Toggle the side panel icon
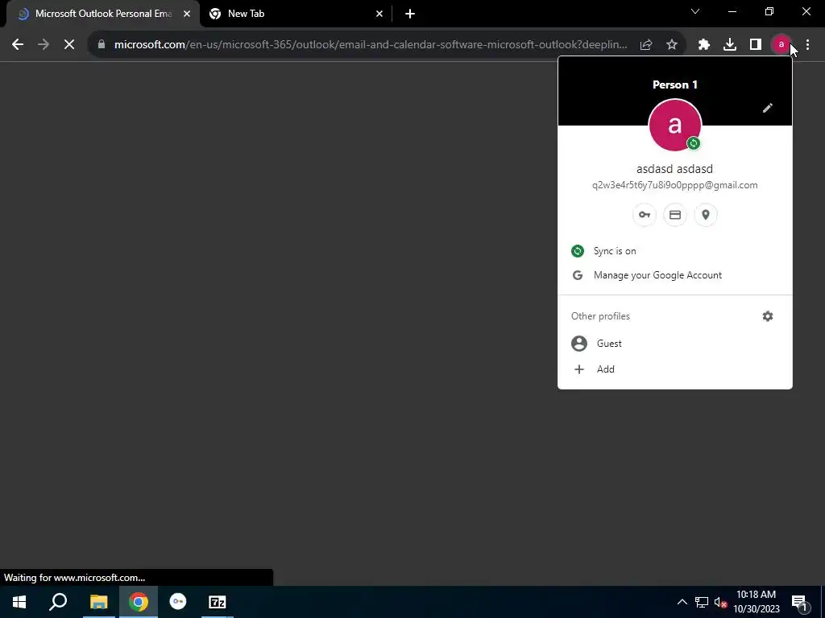Image resolution: width=825 pixels, height=618 pixels. click(x=756, y=45)
